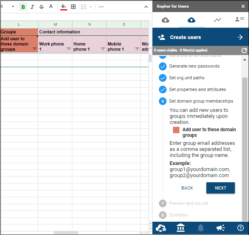Open the cloud sync icon in bottom bar
The image size is (249, 235).
pyautogui.click(x=161, y=228)
